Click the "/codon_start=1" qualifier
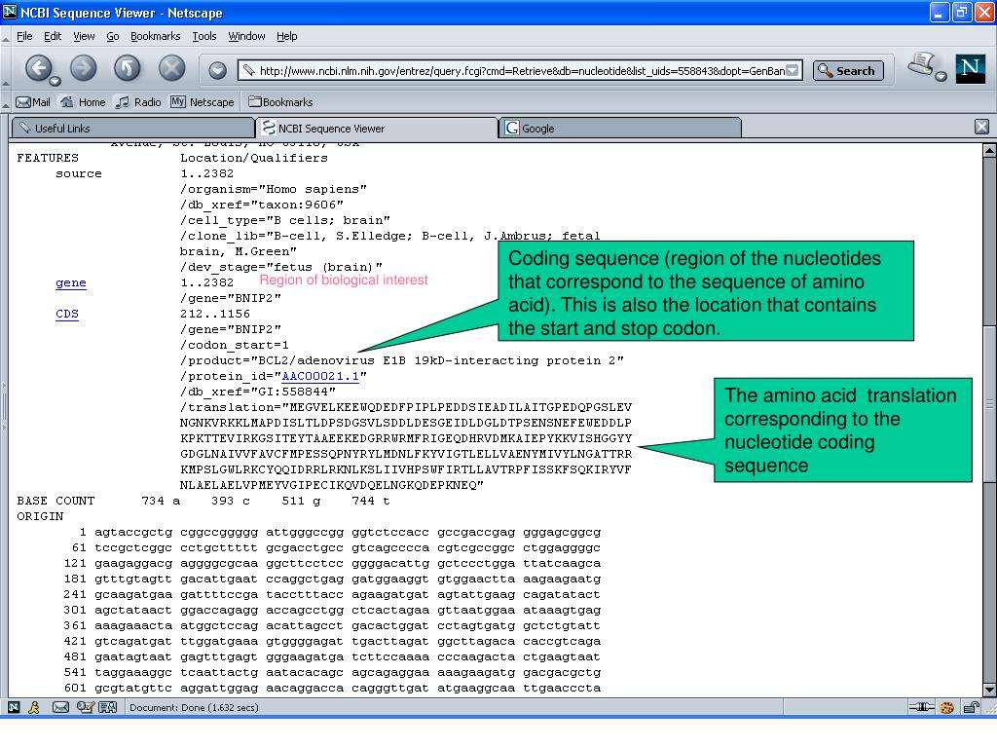Image resolution: width=997 pixels, height=748 pixels. tap(235, 346)
